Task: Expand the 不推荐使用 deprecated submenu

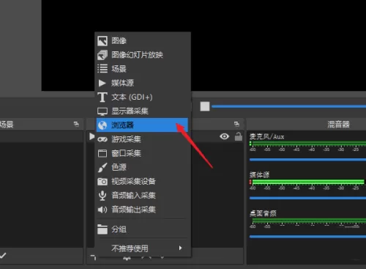Action: (x=142, y=248)
